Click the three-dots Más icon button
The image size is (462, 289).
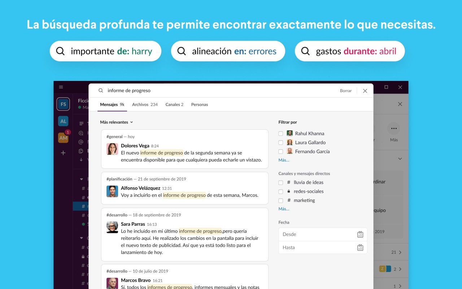click(x=393, y=129)
